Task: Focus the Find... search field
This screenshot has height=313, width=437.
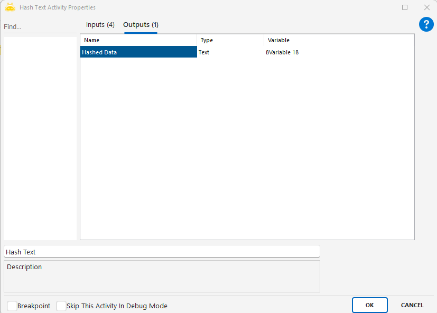Action: point(39,26)
